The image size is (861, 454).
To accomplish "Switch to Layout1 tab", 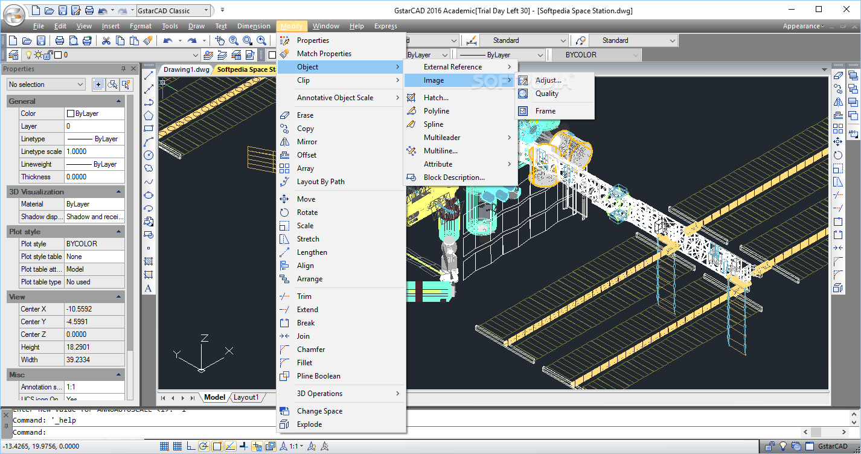I will 246,397.
